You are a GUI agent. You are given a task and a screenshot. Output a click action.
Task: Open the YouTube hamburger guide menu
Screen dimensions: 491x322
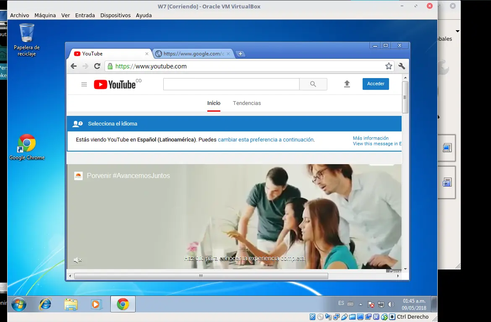click(x=84, y=84)
